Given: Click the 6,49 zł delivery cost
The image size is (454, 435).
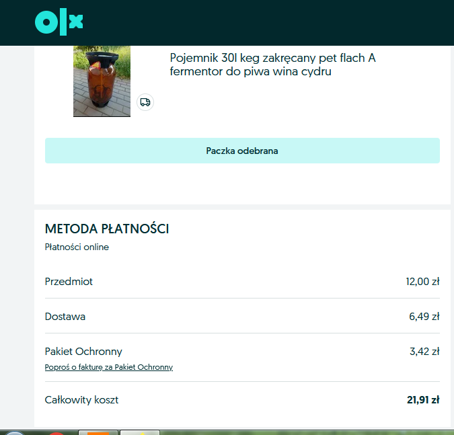Looking at the screenshot, I should tap(424, 317).
